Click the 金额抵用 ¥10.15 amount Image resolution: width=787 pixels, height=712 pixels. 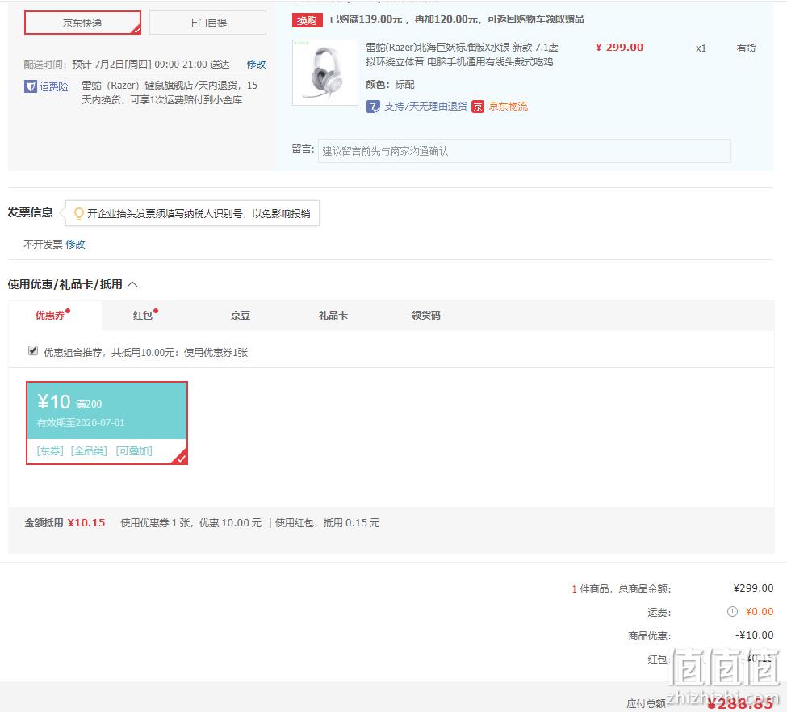tap(86, 523)
